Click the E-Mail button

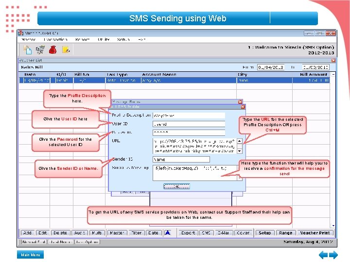click(x=224, y=233)
